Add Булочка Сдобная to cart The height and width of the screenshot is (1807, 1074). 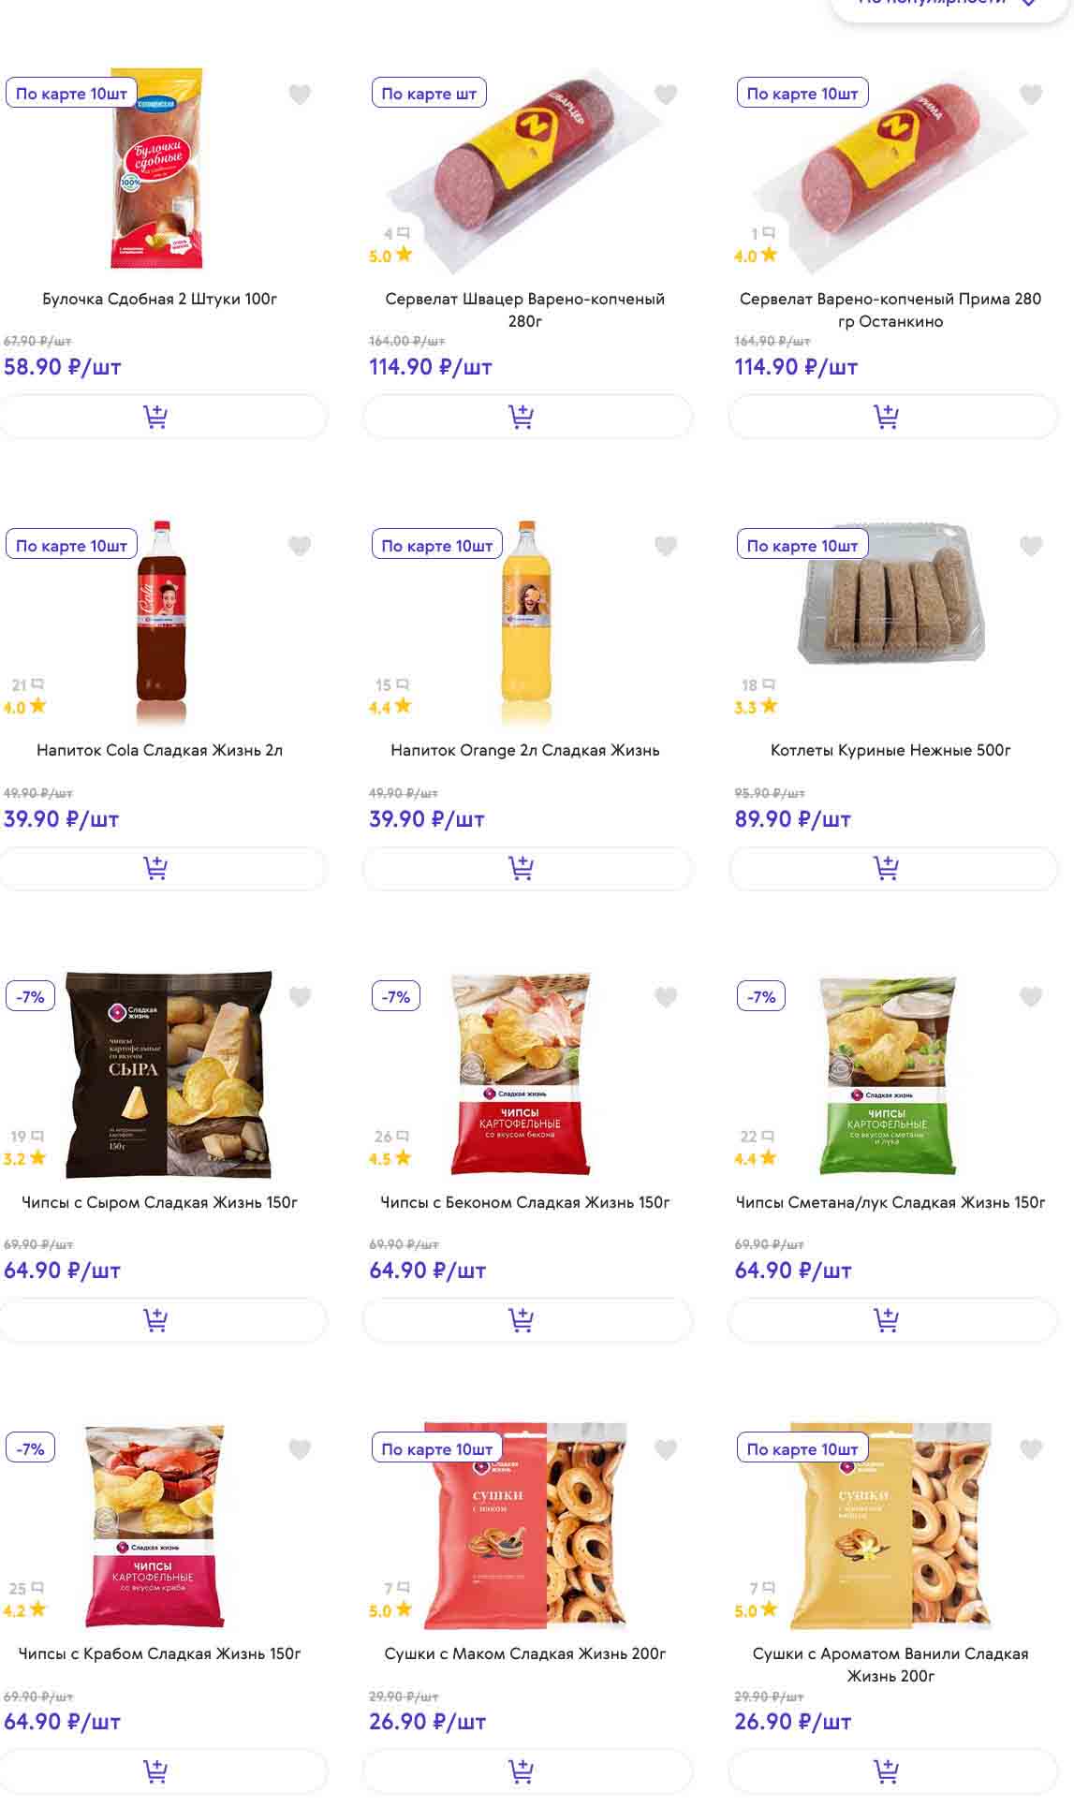[x=155, y=417]
